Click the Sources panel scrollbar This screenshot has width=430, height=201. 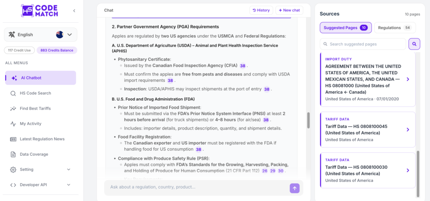(418, 174)
